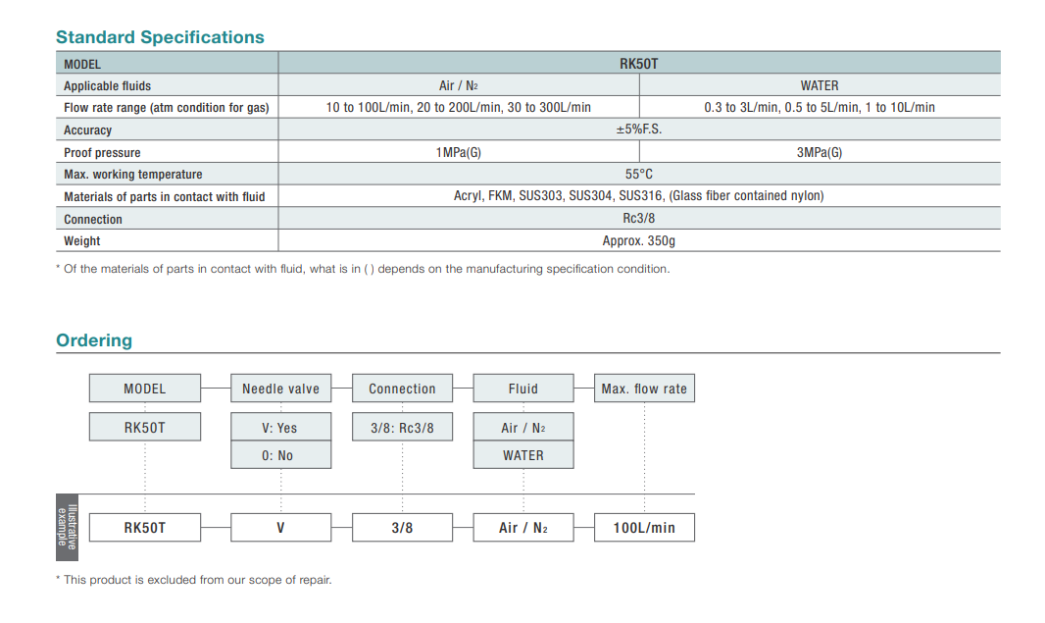Select the Max. working temperature label

coord(133,174)
